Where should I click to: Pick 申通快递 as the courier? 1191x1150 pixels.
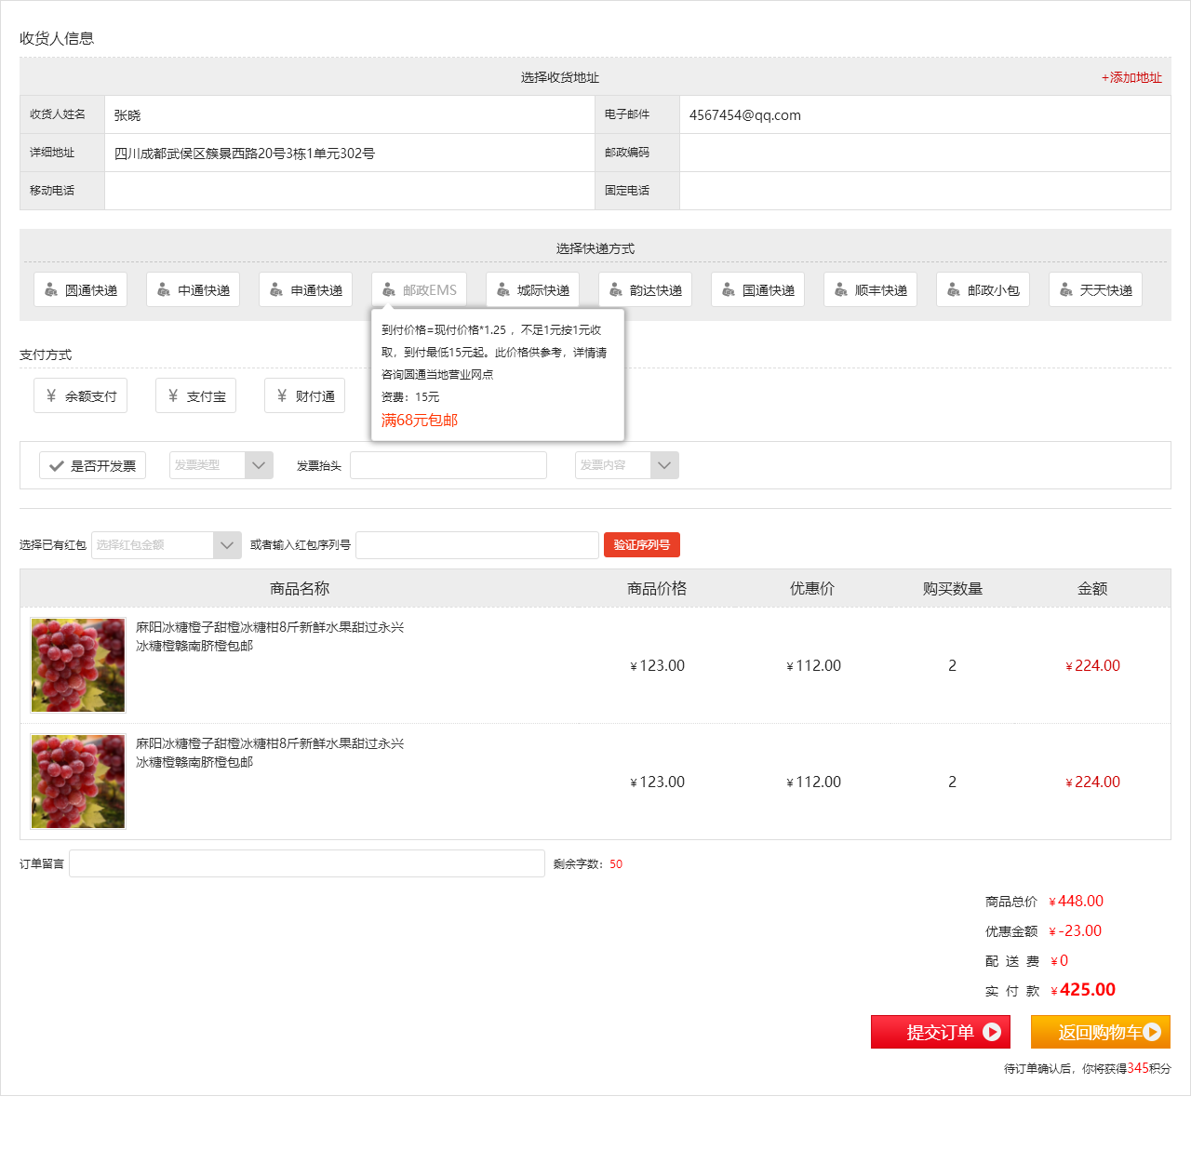pos(306,290)
